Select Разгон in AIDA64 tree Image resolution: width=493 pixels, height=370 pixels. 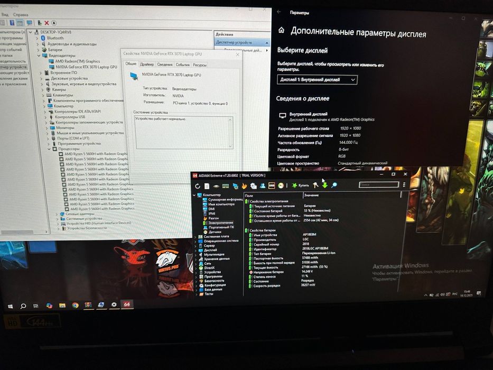point(214,218)
